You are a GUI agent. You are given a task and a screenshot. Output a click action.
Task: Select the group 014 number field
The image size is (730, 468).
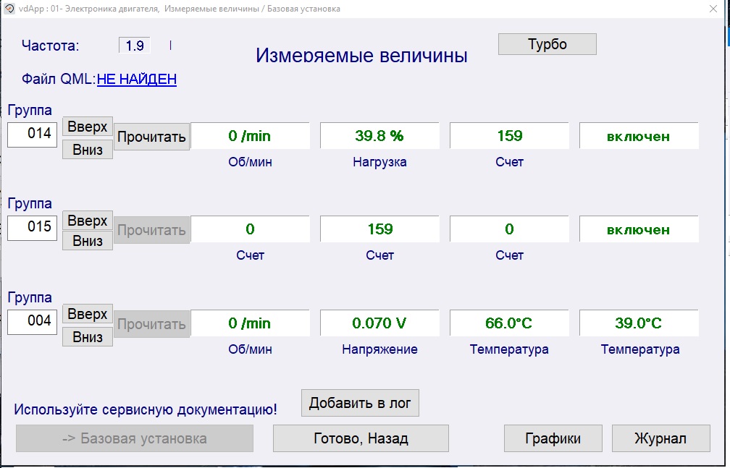pyautogui.click(x=33, y=135)
